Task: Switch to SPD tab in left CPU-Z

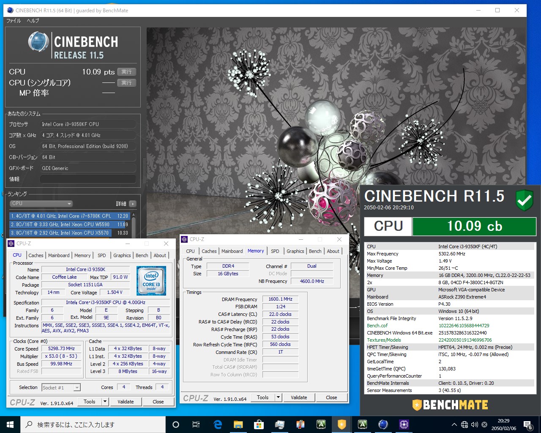Action: pos(102,255)
